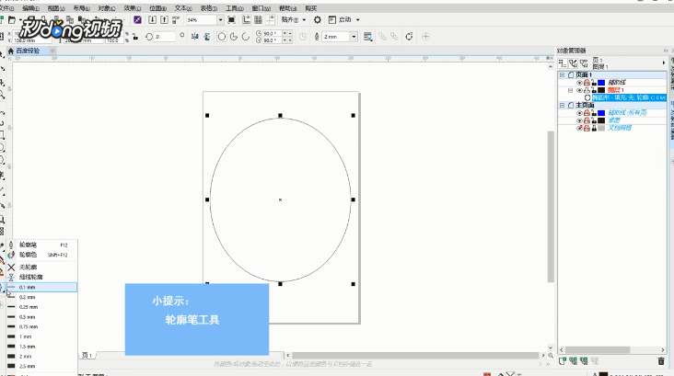
Task: Select the Ellipse shape type icon
Action: pyautogui.click(x=222, y=37)
